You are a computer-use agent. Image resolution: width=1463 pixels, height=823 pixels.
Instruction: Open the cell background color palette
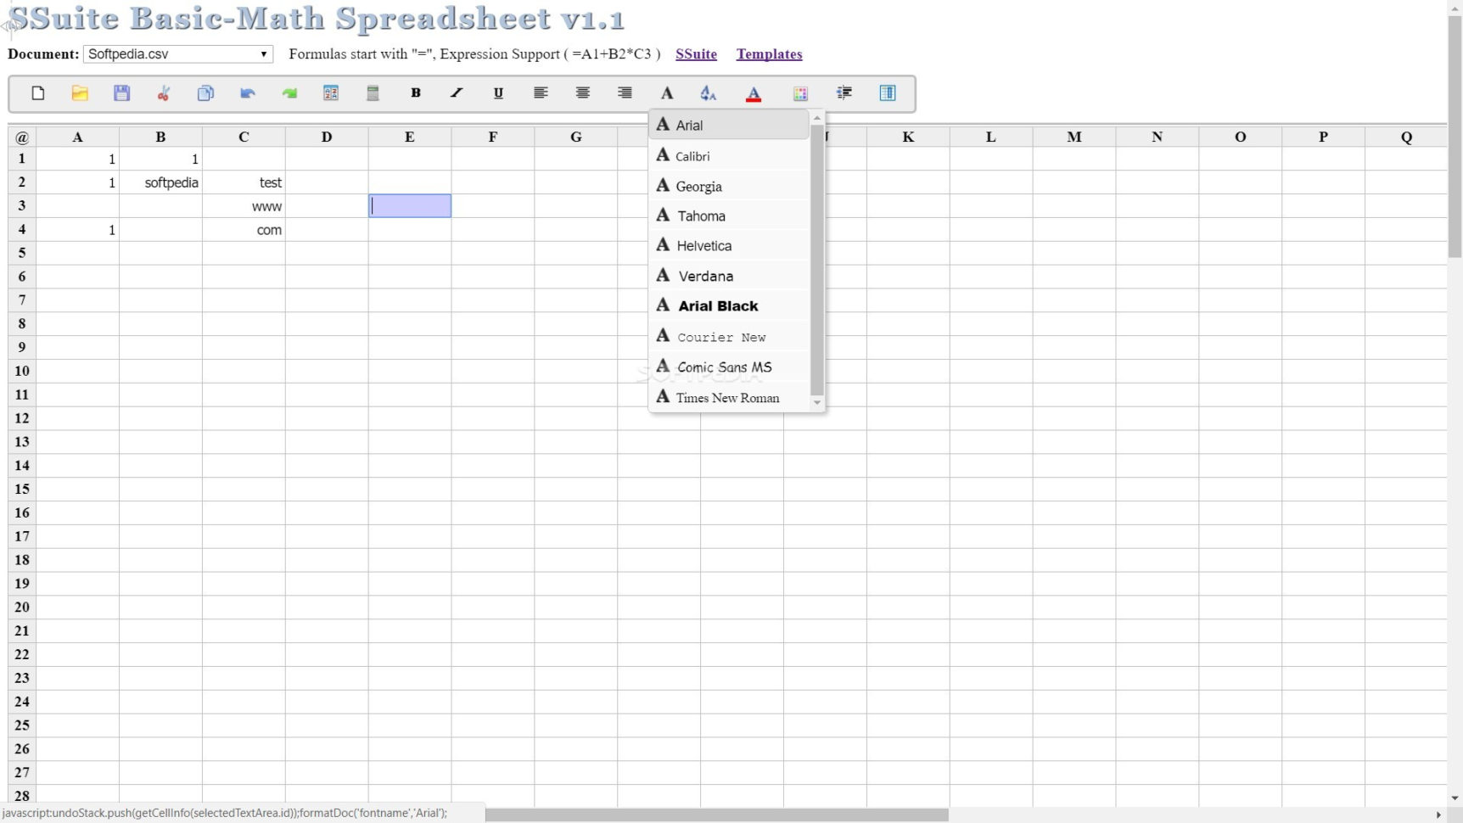[801, 93]
